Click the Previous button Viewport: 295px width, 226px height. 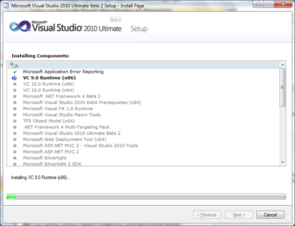207,215
